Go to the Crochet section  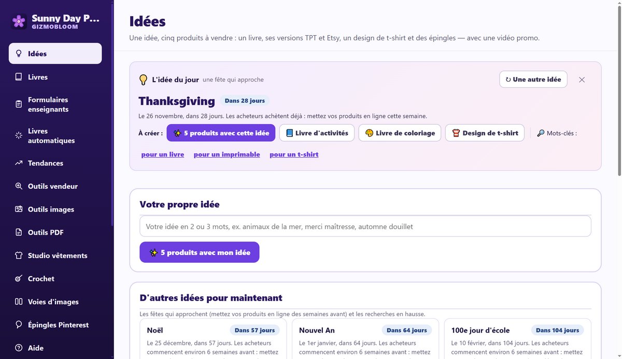[55, 278]
